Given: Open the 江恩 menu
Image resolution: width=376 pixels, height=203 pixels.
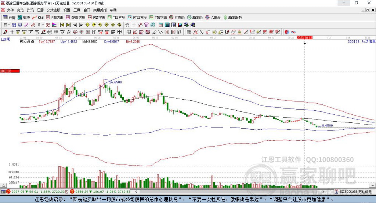Looking at the screenshot, I should 40,10.
